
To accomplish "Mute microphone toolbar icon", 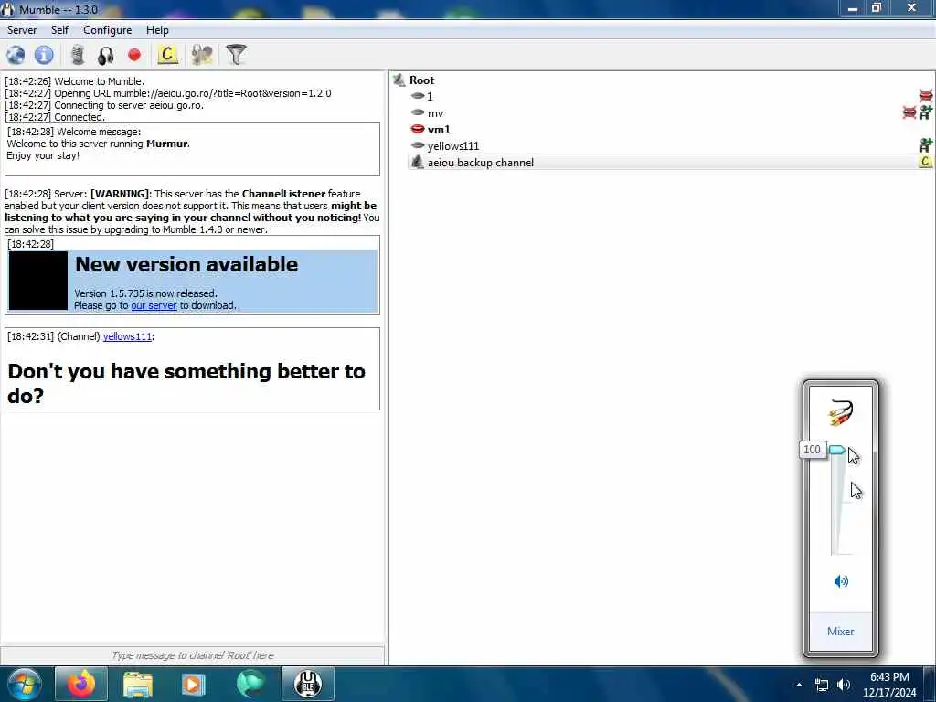I will tap(78, 55).
